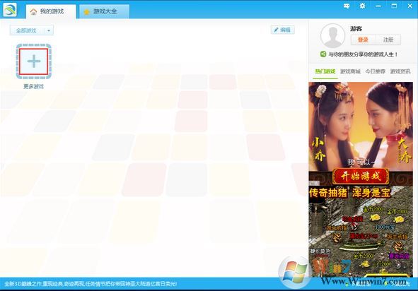Click the 更多游戏 label

point(33,87)
